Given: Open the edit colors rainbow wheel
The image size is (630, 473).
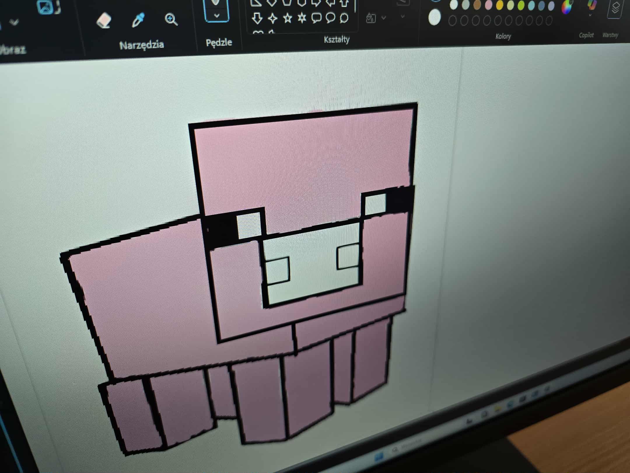Looking at the screenshot, I should pos(567,7).
